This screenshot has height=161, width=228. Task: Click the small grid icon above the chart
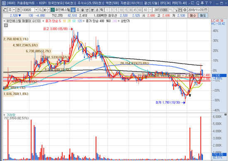tap(6, 26)
